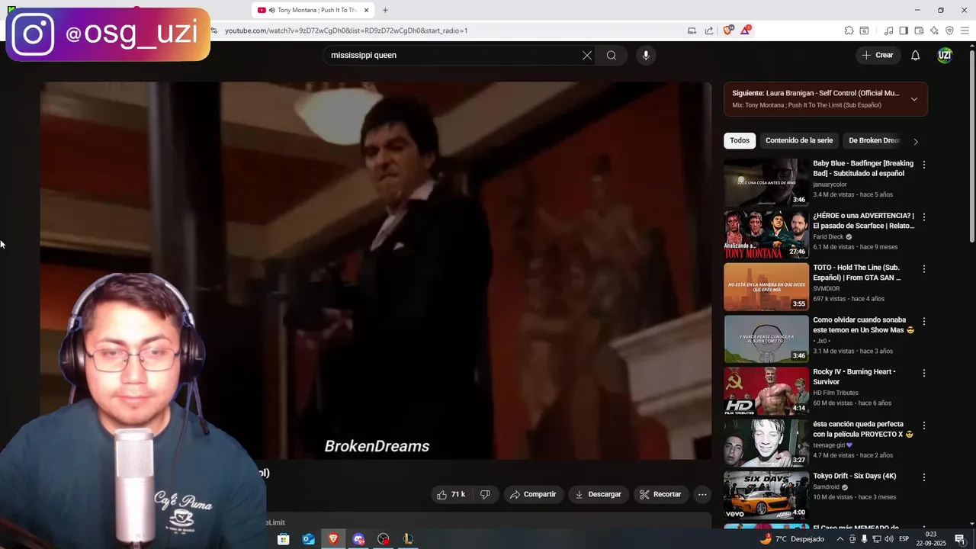976x549 pixels.
Task: Click the Brave VPN shield icon
Action: pyautogui.click(x=949, y=30)
